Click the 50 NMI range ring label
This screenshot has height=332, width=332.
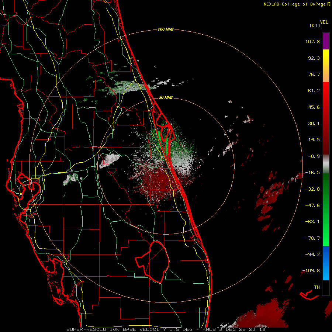coord(166,98)
